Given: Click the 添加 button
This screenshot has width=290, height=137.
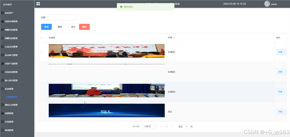Looking at the screenshot, I should pyautogui.click(x=73, y=27).
